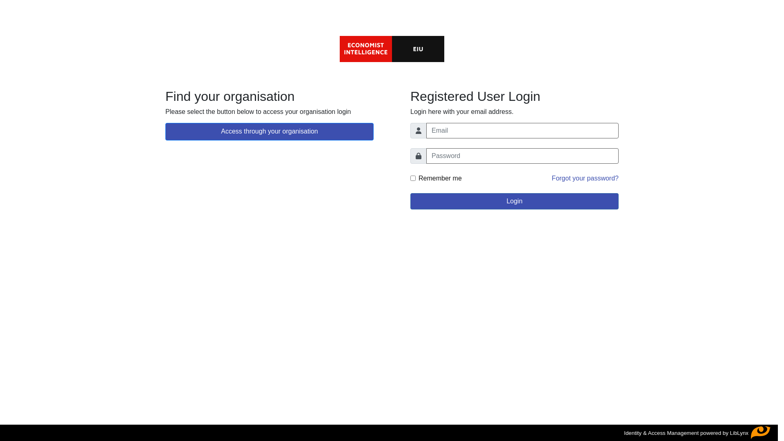This screenshot has width=784, height=441.
Task: Click the 'Identity & Access Management powered by LibLynx' text
Action: [686, 433]
